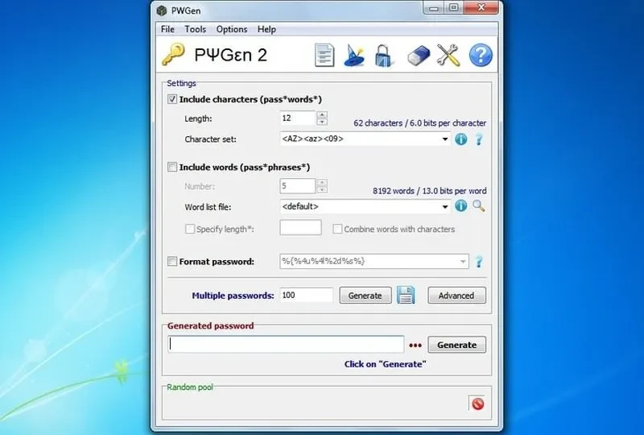
Task: Click the blue padlock toolbar icon
Action: pos(384,56)
